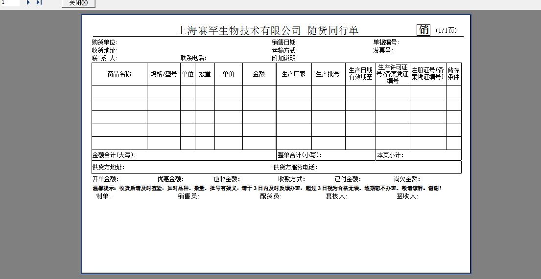Select document title 上海赛罕生物技术有限公司 随货同行单
Image resolution: width=541 pixels, height=279 pixels.
[268, 30]
